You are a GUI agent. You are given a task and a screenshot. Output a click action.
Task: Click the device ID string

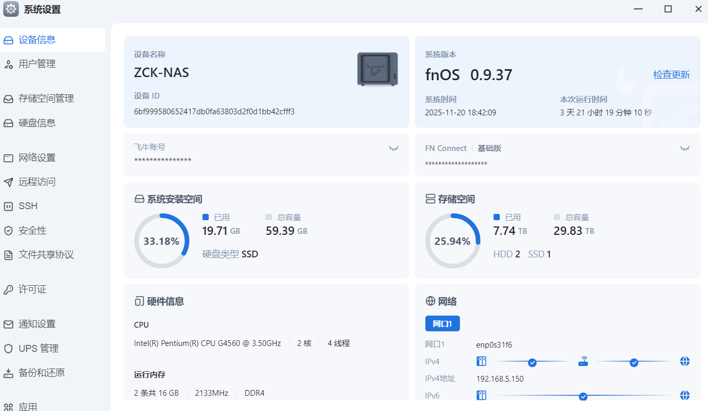pyautogui.click(x=214, y=112)
